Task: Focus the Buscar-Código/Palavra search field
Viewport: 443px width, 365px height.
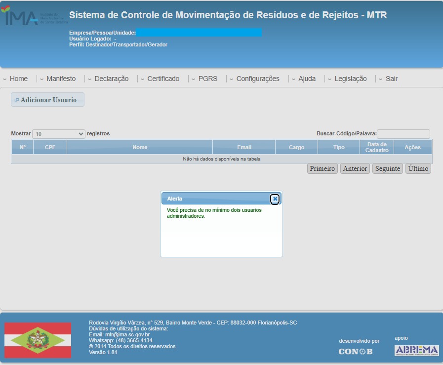Action: [403, 134]
